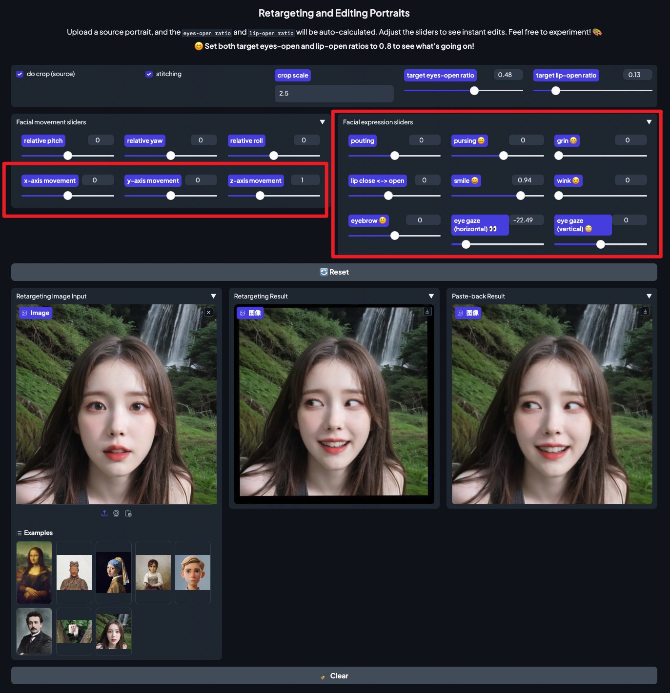Click the smile slider handle
The height and width of the screenshot is (693, 670).
(521, 196)
